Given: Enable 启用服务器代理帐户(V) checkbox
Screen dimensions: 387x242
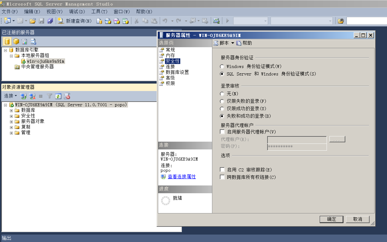Looking at the screenshot, I should [x=222, y=132].
